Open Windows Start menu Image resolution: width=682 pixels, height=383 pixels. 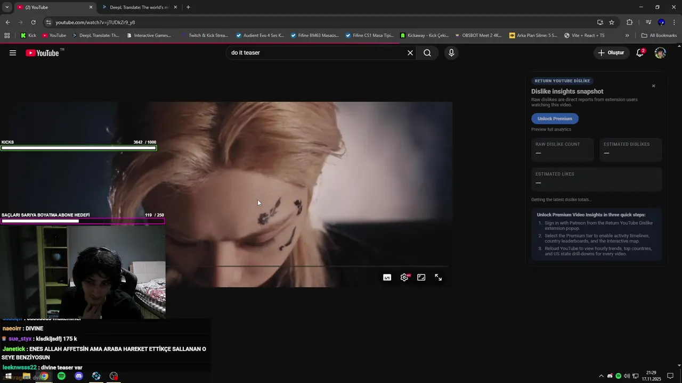point(9,376)
